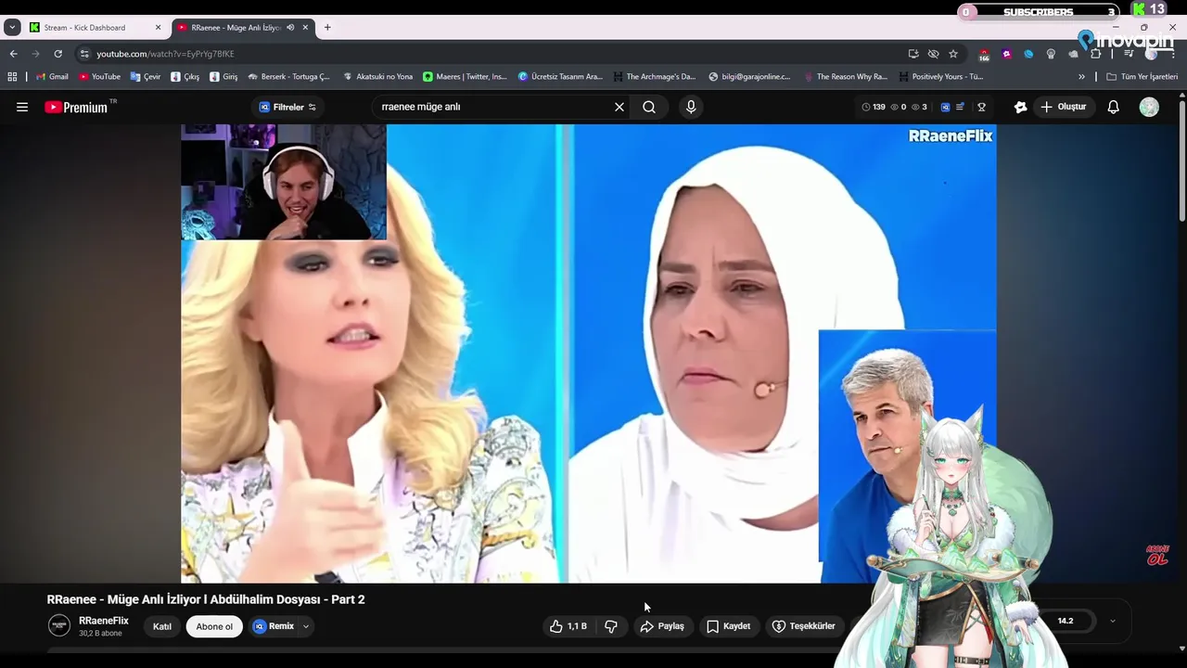Click the trophy icon in YouTube header

(981, 107)
